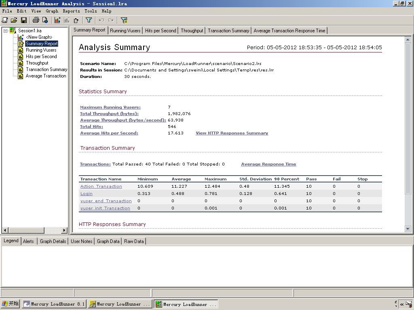Click the New Graph chart icon in tree
This screenshot has width=414, height=310.
click(21, 37)
